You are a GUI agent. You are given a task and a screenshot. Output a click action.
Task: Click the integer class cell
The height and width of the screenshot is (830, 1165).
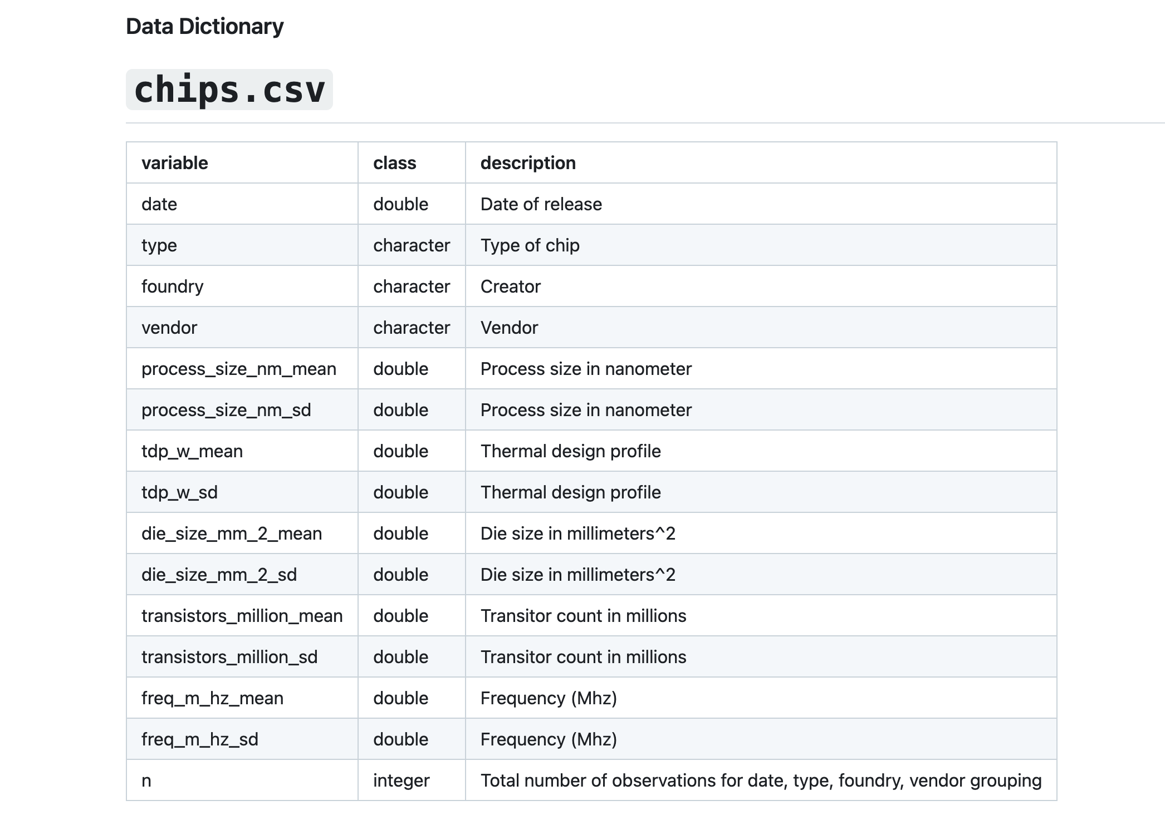coord(401,780)
